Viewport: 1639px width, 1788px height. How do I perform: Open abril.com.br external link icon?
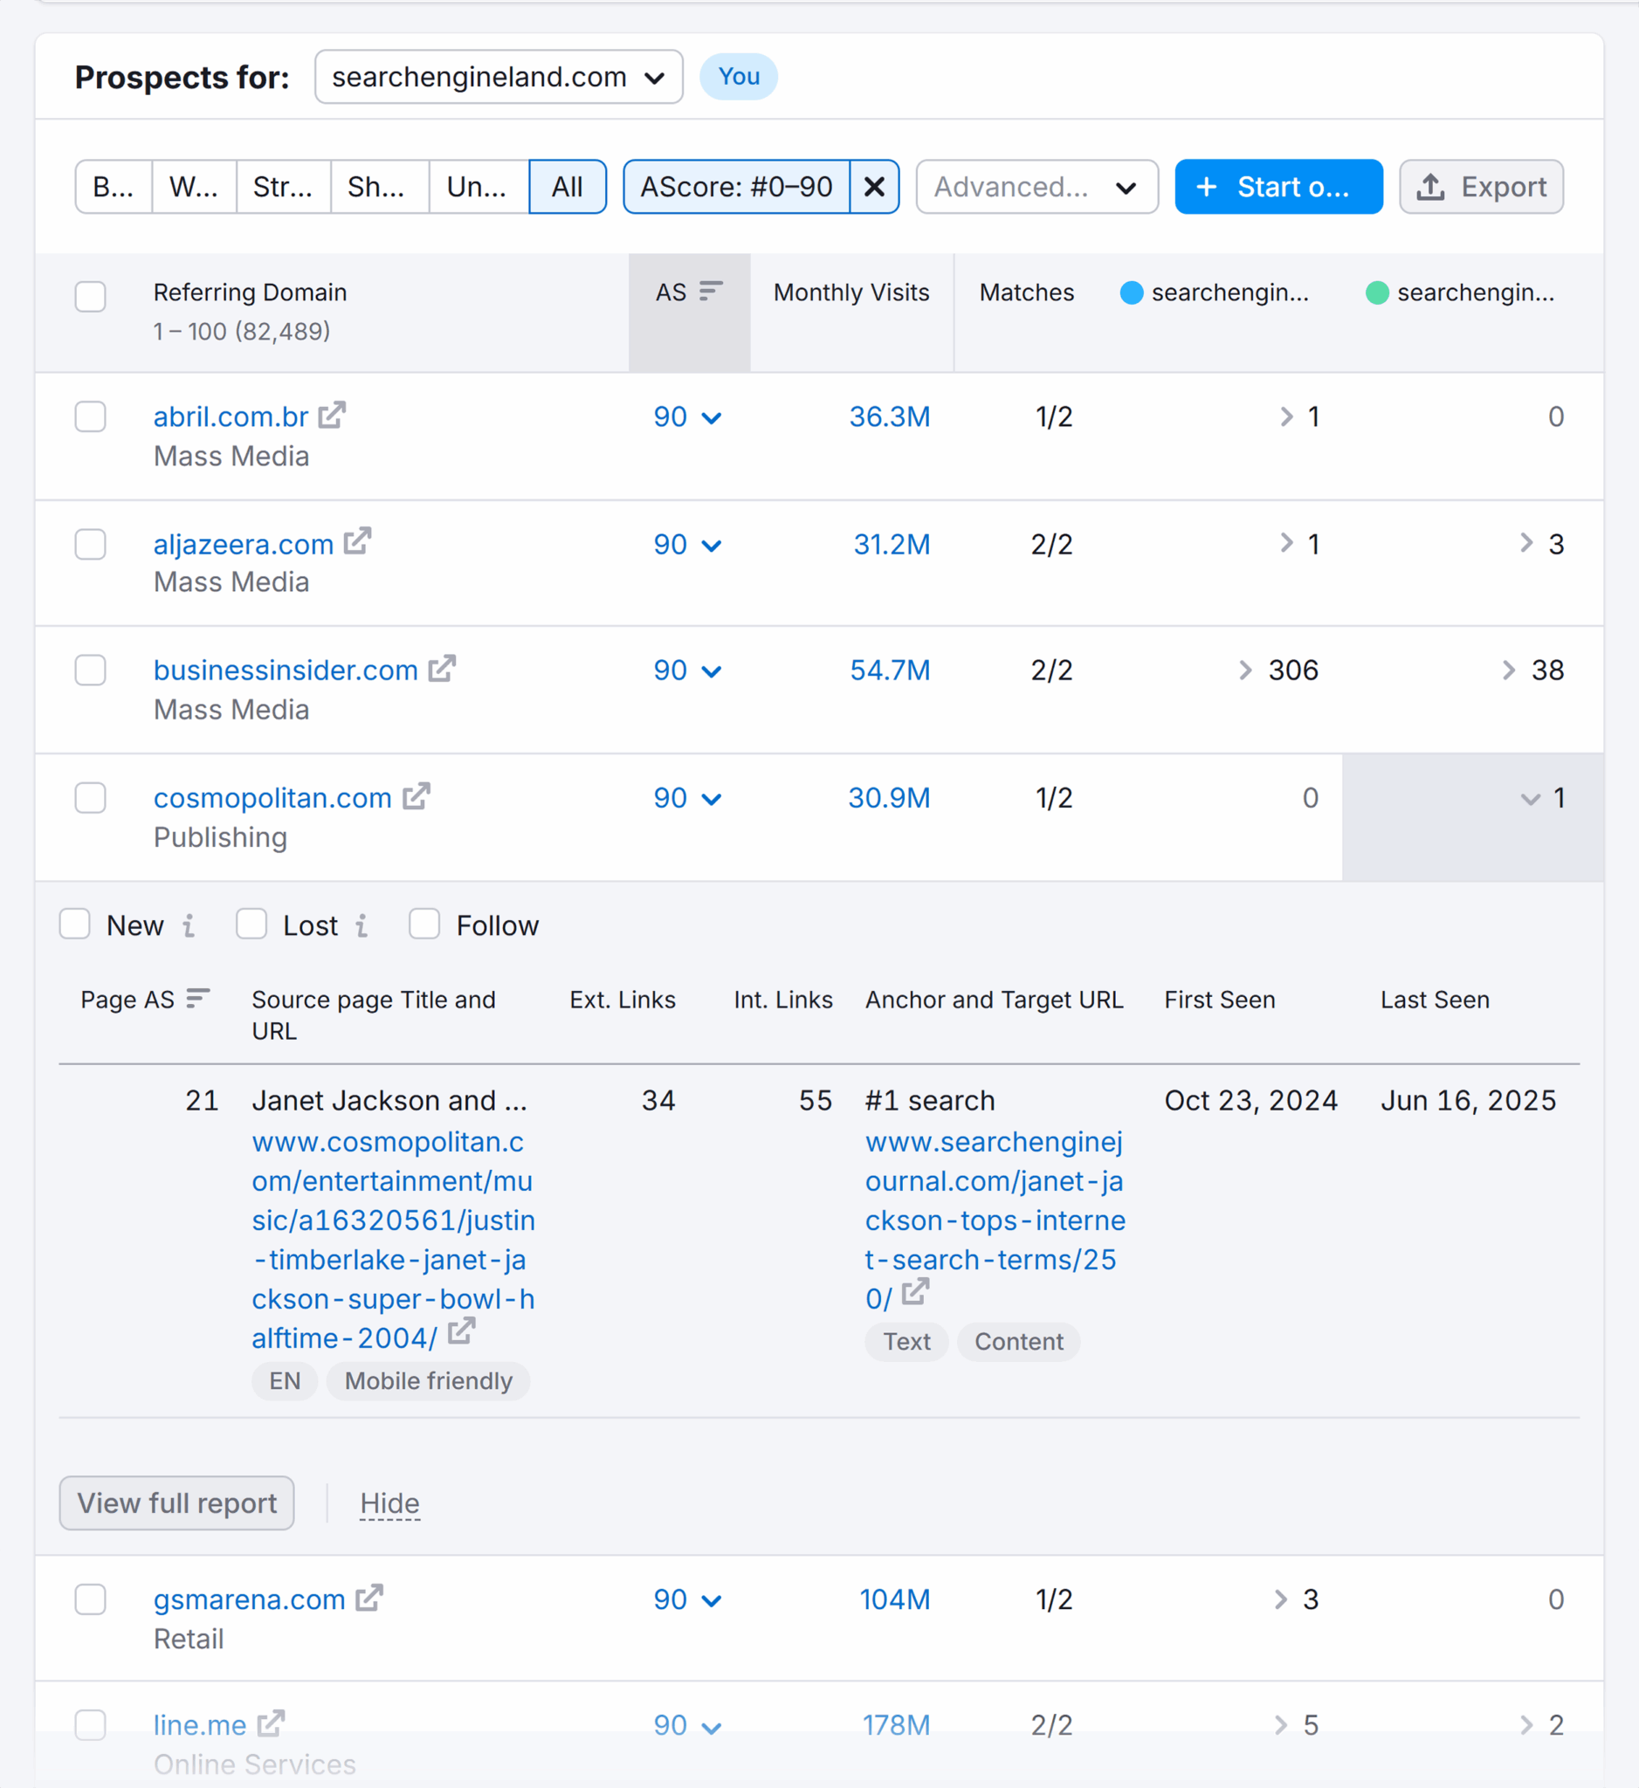(332, 415)
